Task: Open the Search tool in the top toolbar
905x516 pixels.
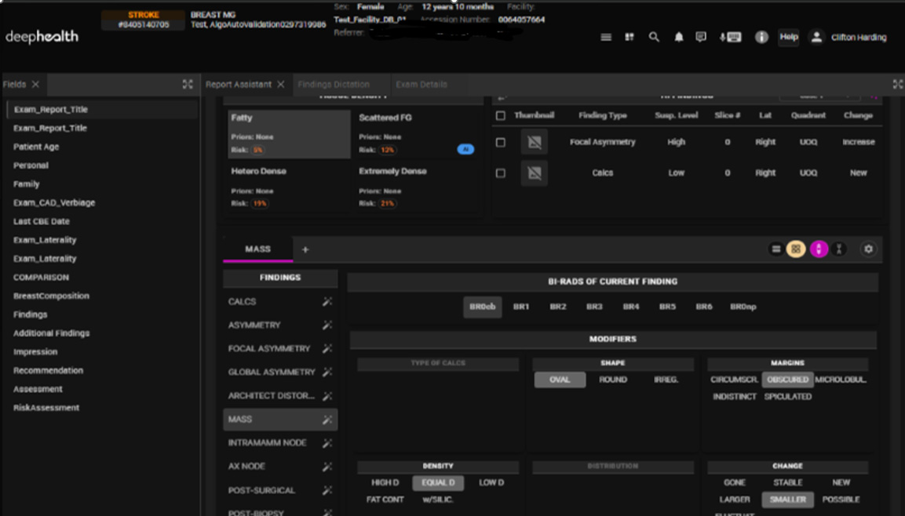Action: tap(654, 37)
